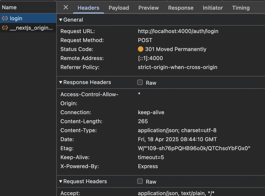
Task: Click the Content-Type header name
Action: click(79, 130)
